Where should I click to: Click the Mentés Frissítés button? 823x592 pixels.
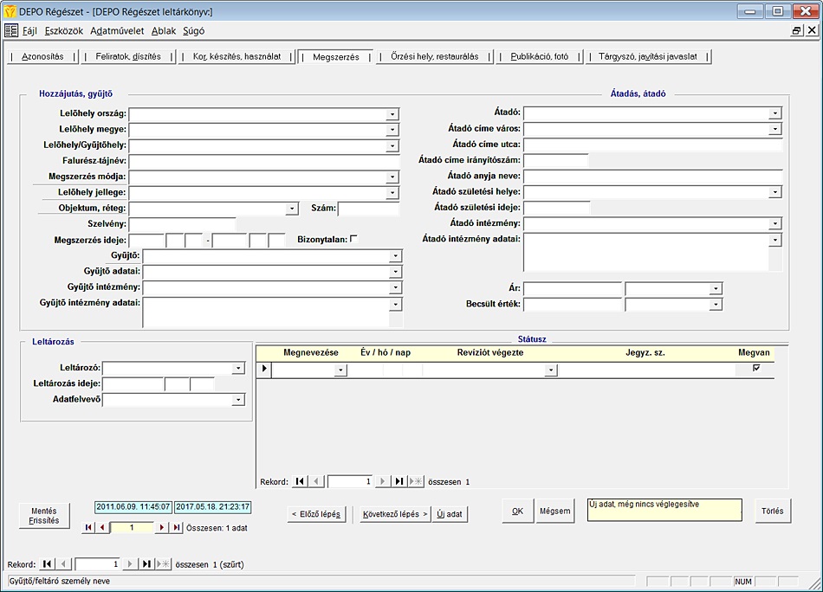click(44, 516)
